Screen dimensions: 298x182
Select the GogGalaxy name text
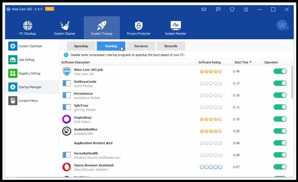click(x=82, y=117)
